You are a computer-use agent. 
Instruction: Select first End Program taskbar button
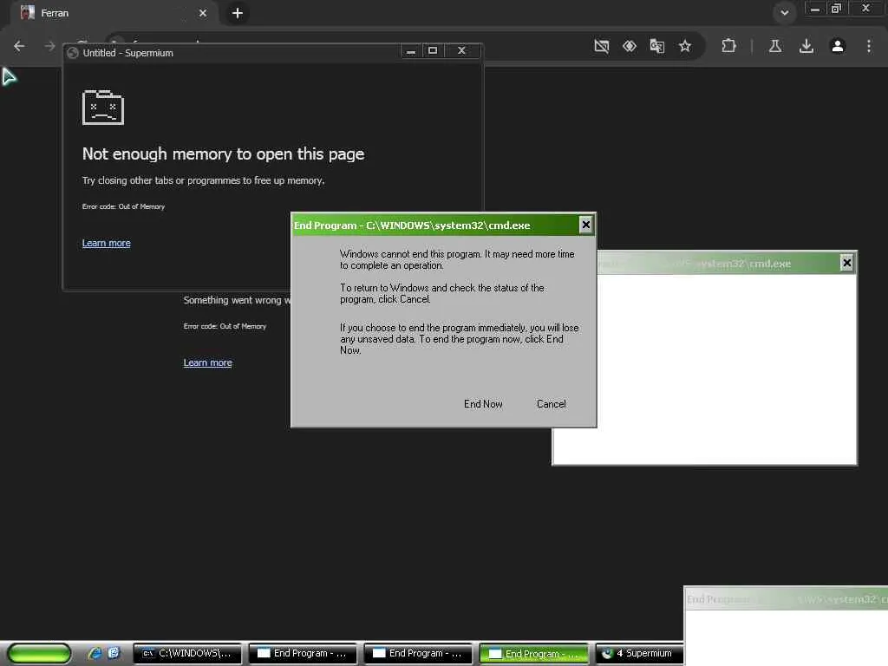[x=303, y=653]
